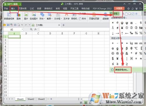
Task: Expand the 符号 symbol dropdown
Action: coord(119,14)
